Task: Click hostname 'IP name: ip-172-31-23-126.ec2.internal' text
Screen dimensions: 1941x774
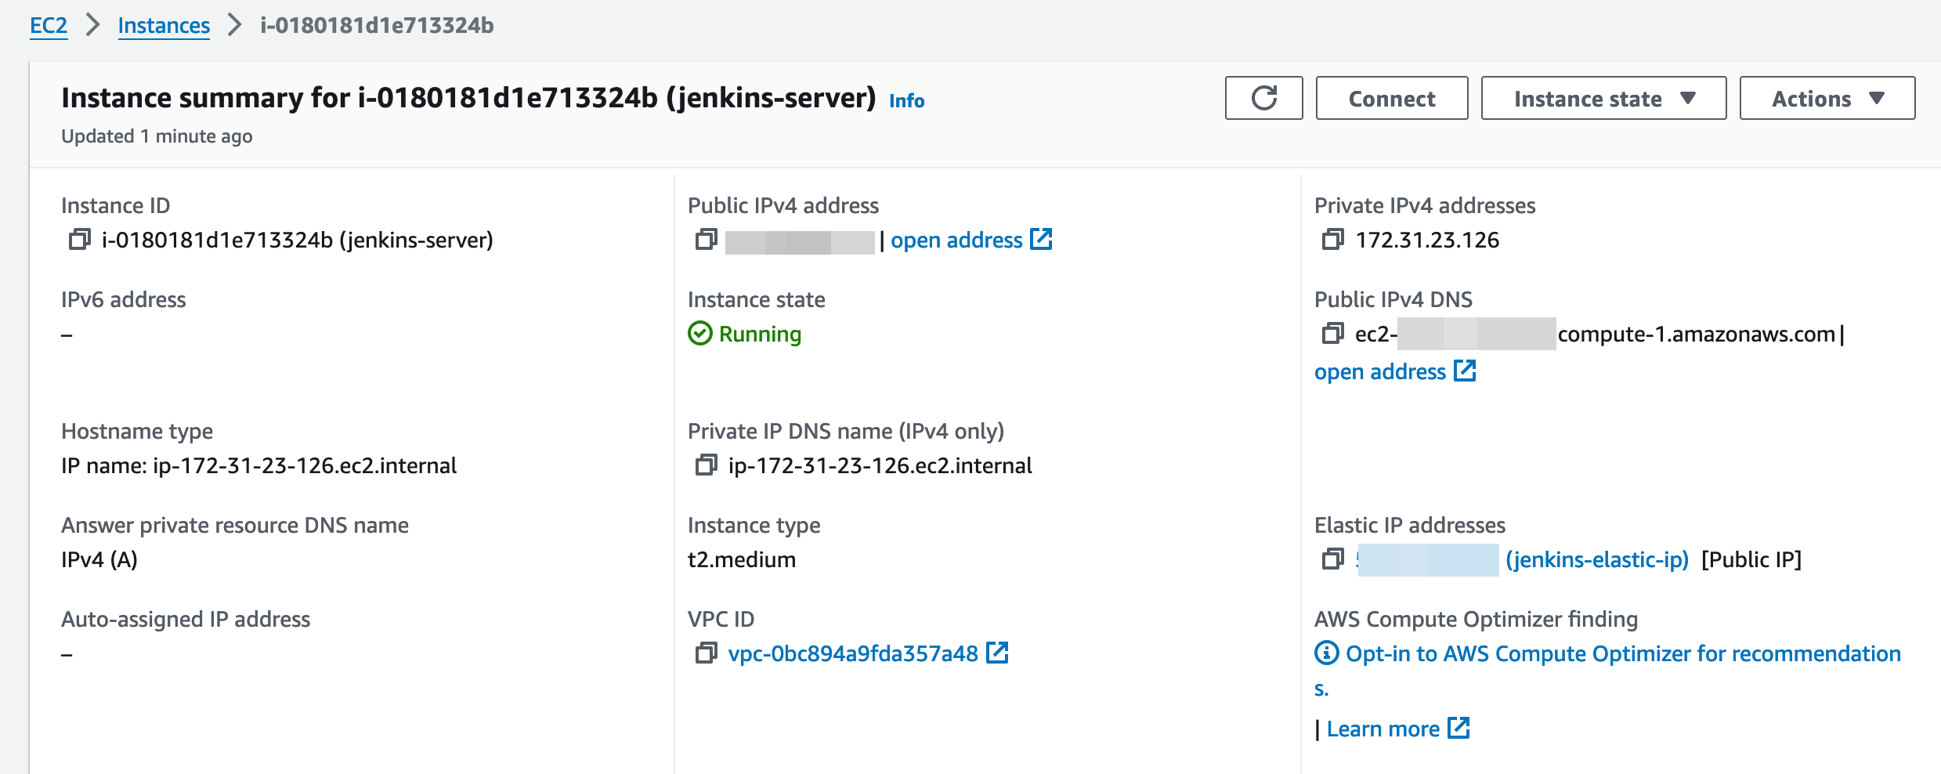Action: 259,465
